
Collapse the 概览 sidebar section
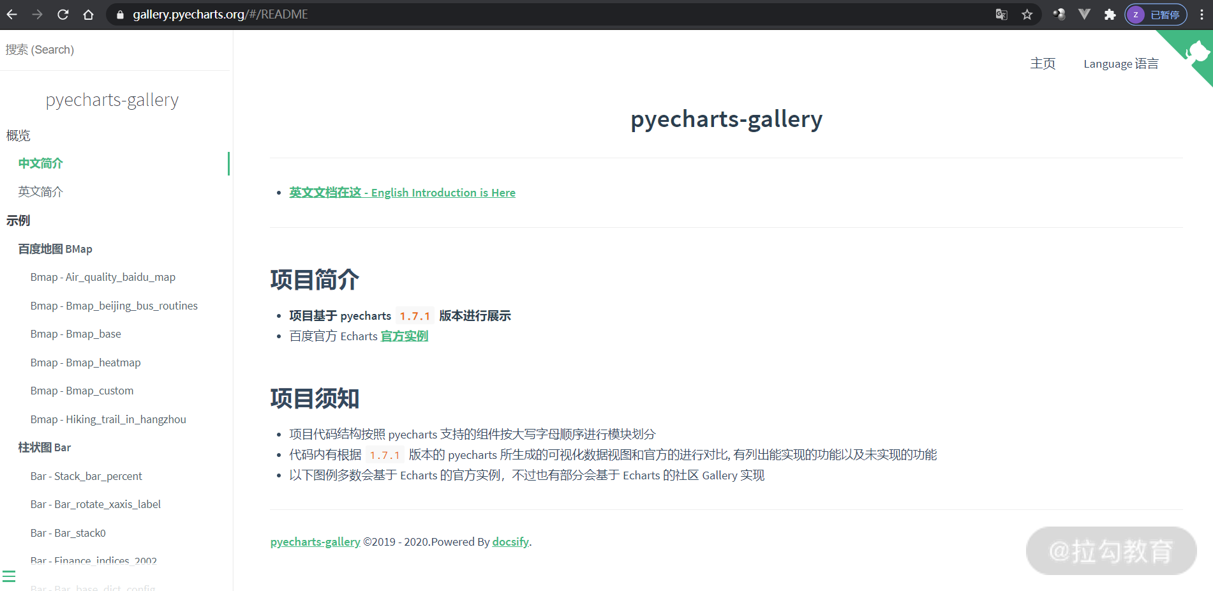tap(18, 135)
